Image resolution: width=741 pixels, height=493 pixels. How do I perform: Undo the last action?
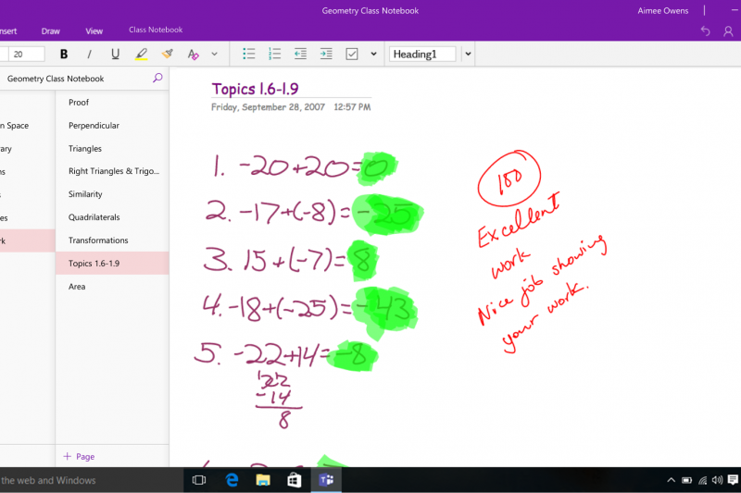pos(705,31)
